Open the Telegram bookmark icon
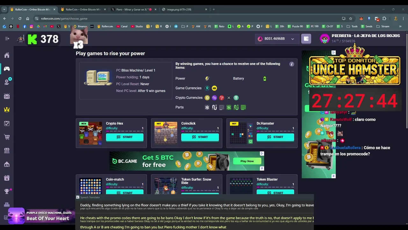 176,27
